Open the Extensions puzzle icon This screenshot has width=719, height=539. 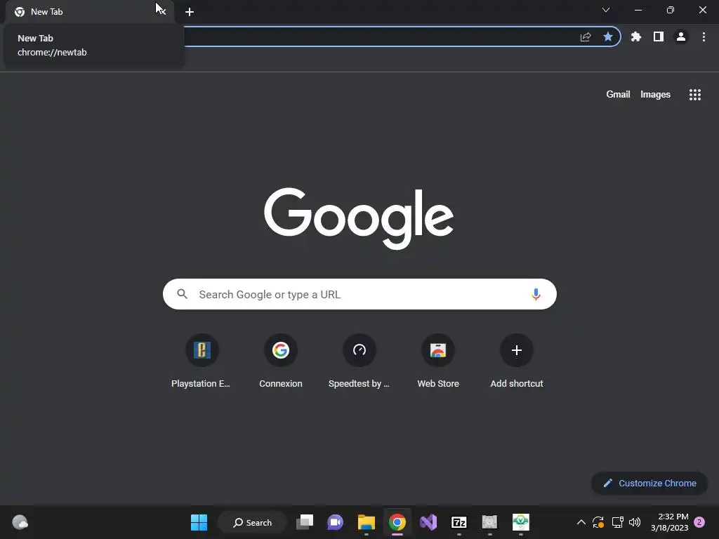636,36
